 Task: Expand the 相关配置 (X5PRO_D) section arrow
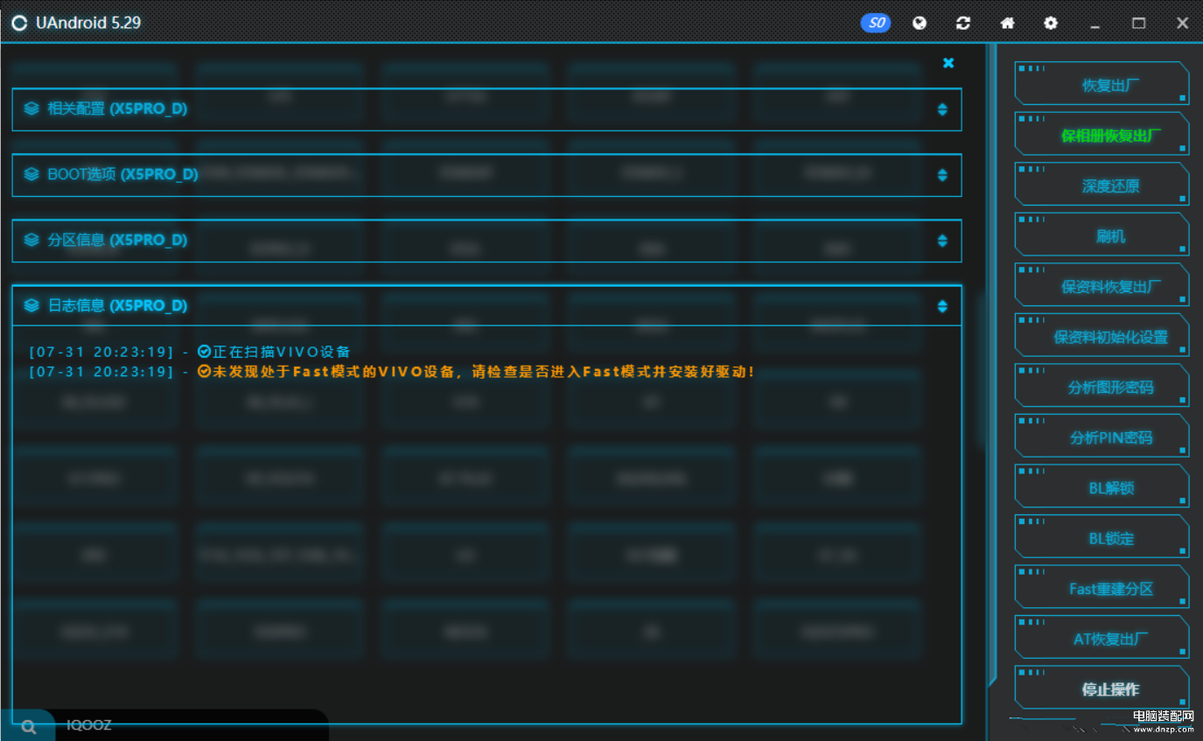942,109
